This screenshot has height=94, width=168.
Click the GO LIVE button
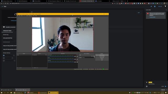[160, 7]
